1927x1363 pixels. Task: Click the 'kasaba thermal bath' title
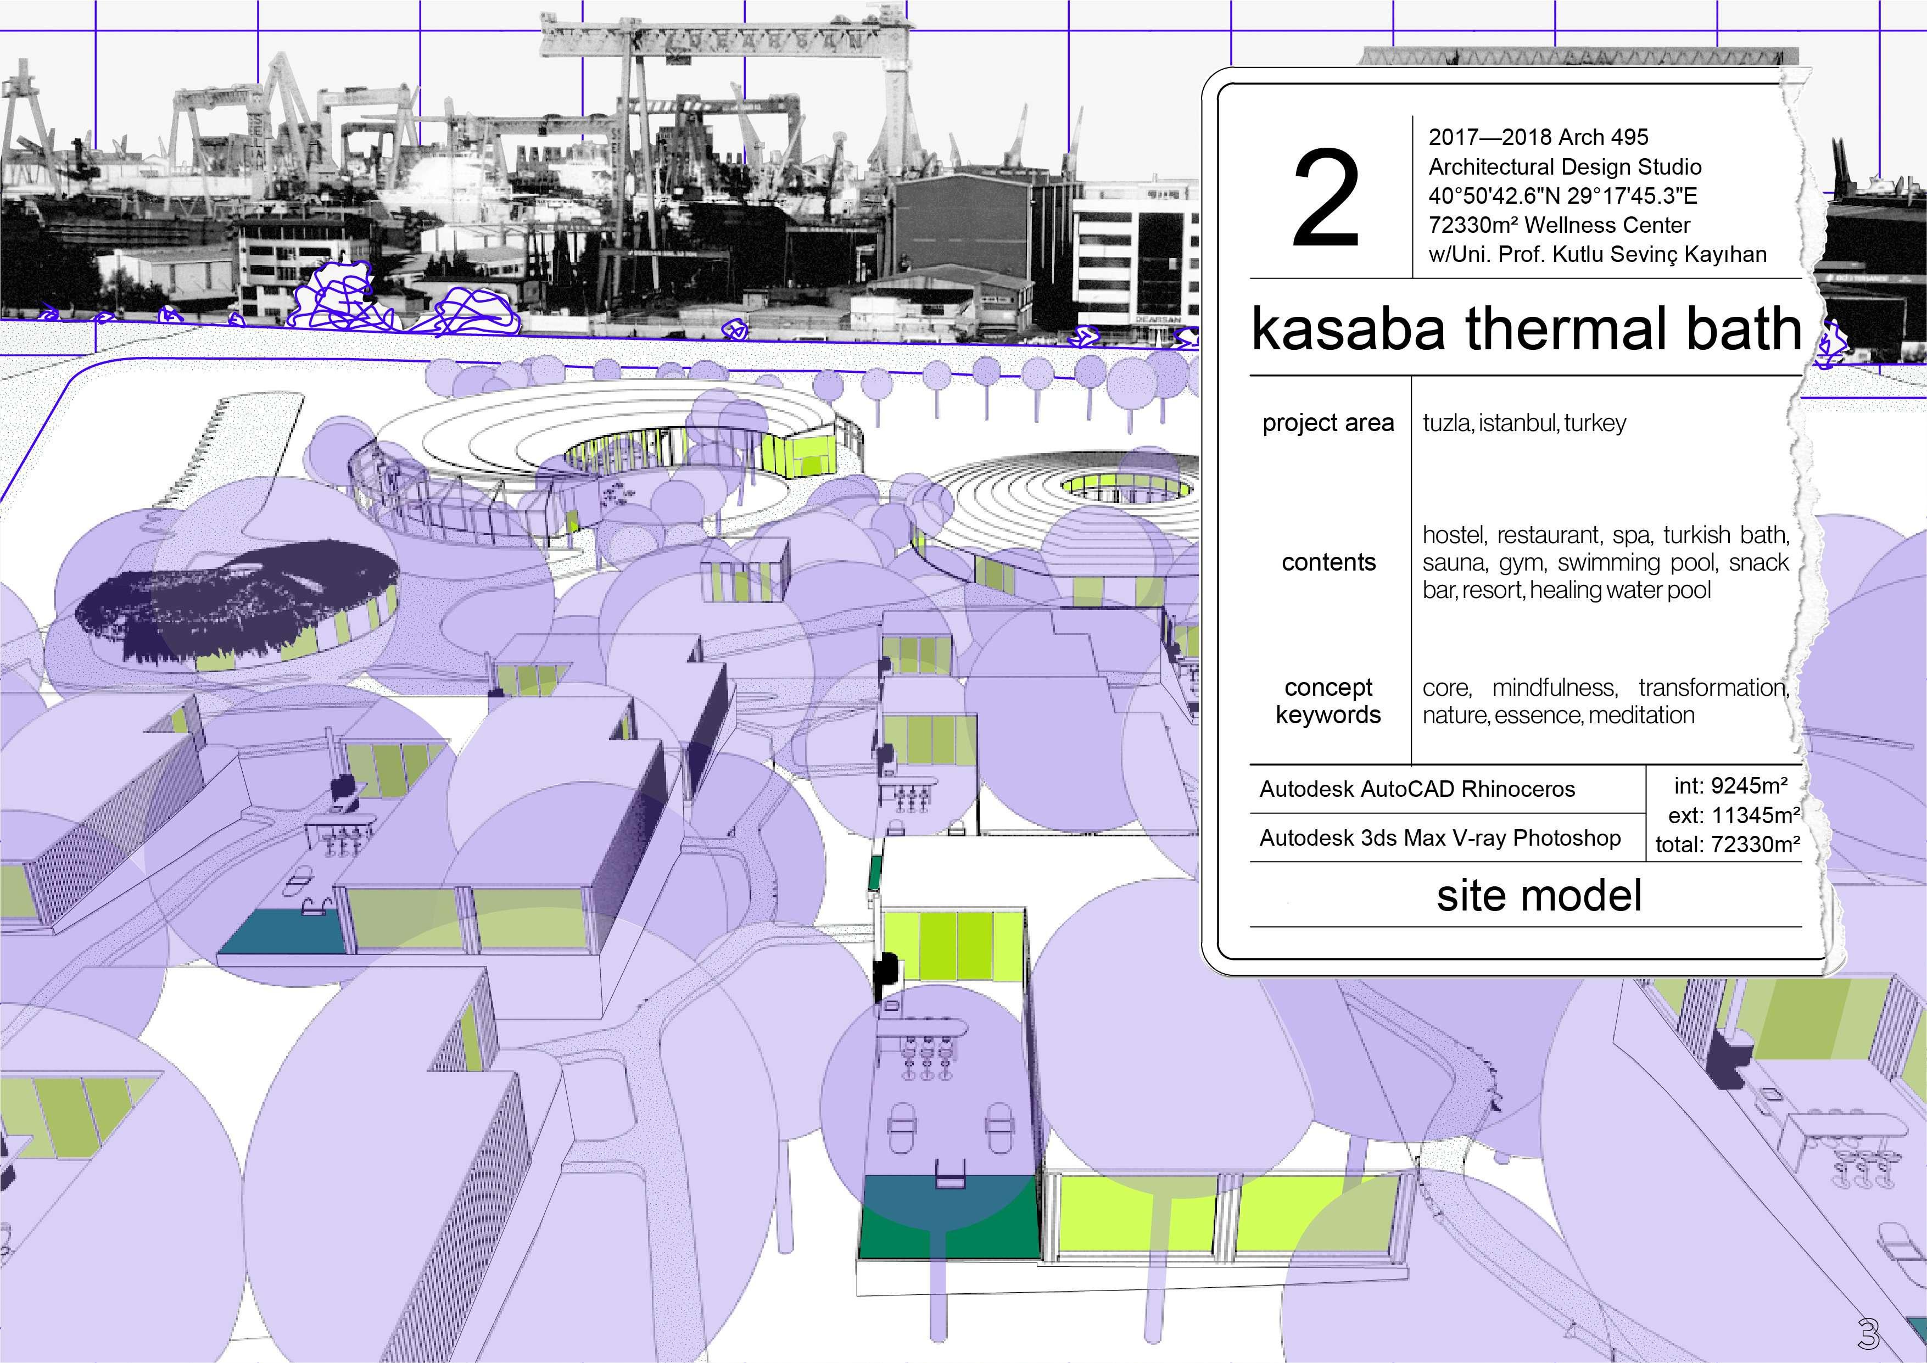pos(1526,328)
